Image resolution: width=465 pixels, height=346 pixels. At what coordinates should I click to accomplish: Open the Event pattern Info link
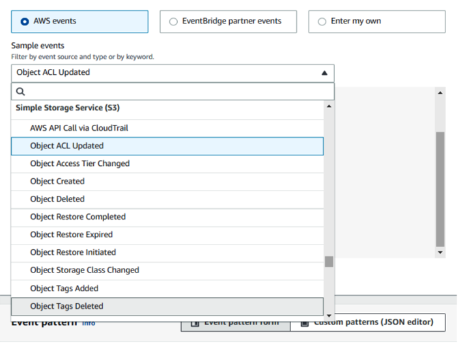tap(89, 323)
